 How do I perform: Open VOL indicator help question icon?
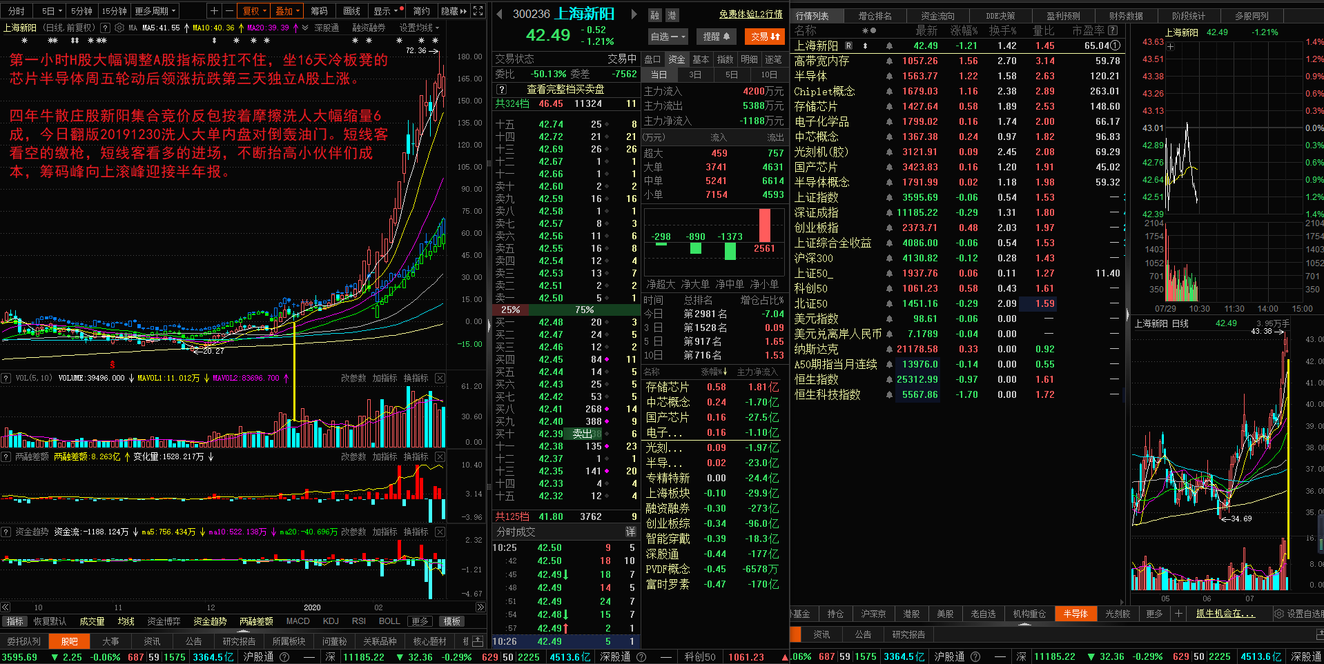6,378
